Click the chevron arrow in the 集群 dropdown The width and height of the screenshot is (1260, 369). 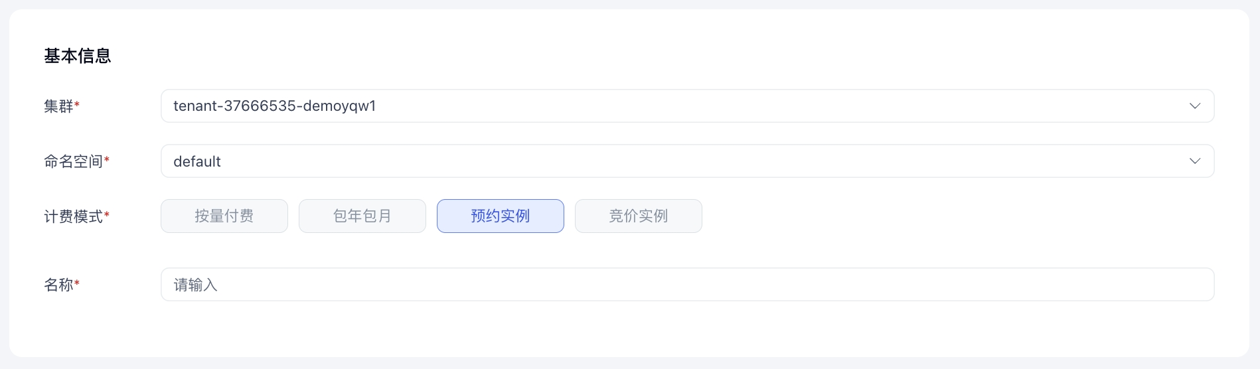tap(1195, 106)
